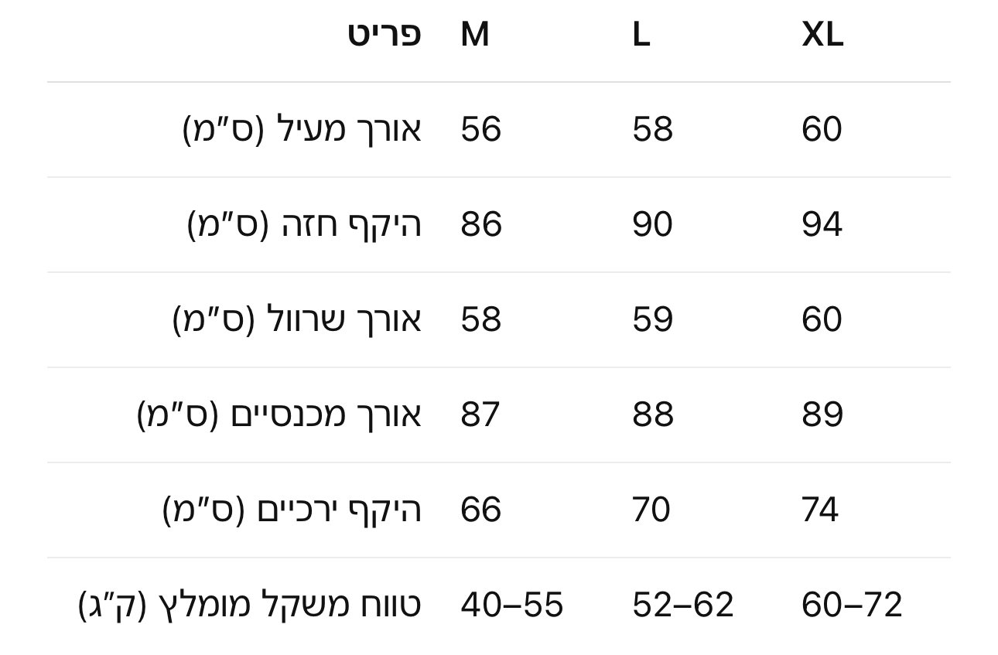Select hip circumference value 70 for L

(x=651, y=510)
